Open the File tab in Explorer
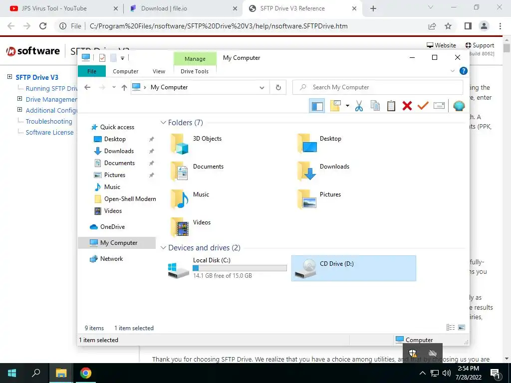The height and width of the screenshot is (383, 511). [92, 71]
